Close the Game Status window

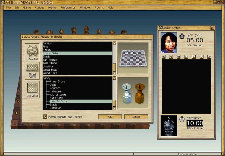coord(212,28)
